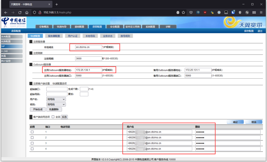Enable the checkbox for port 4

pyautogui.click(x=32, y=149)
